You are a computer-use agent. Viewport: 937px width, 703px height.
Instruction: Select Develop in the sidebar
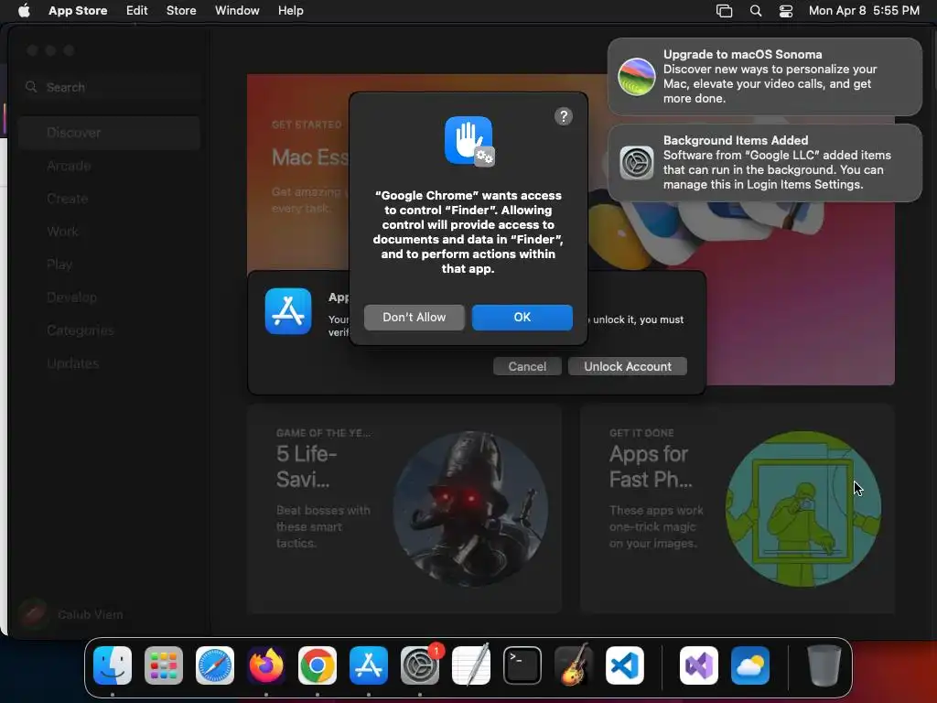tap(110, 297)
